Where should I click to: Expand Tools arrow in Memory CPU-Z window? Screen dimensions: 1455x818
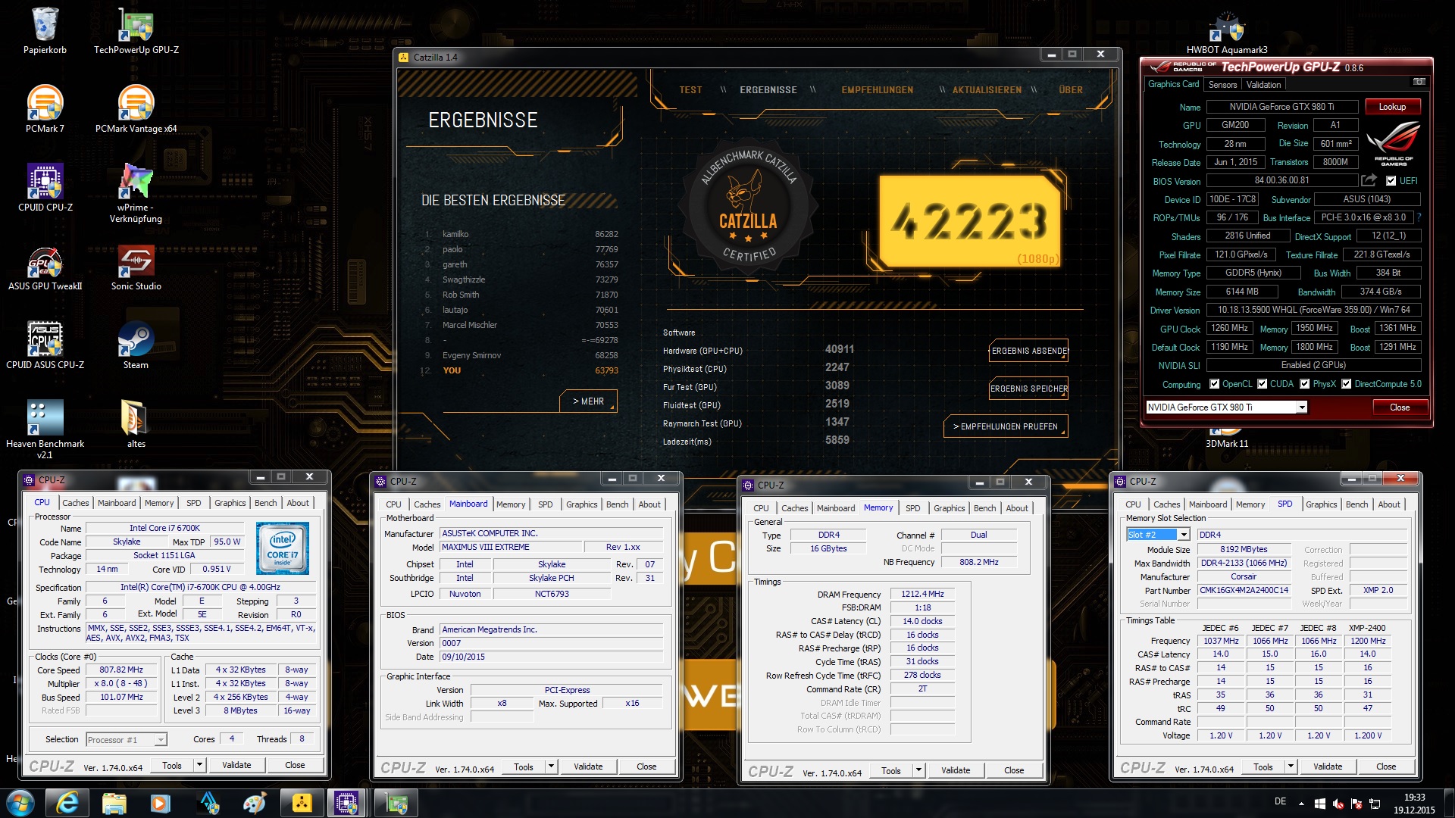[918, 770]
